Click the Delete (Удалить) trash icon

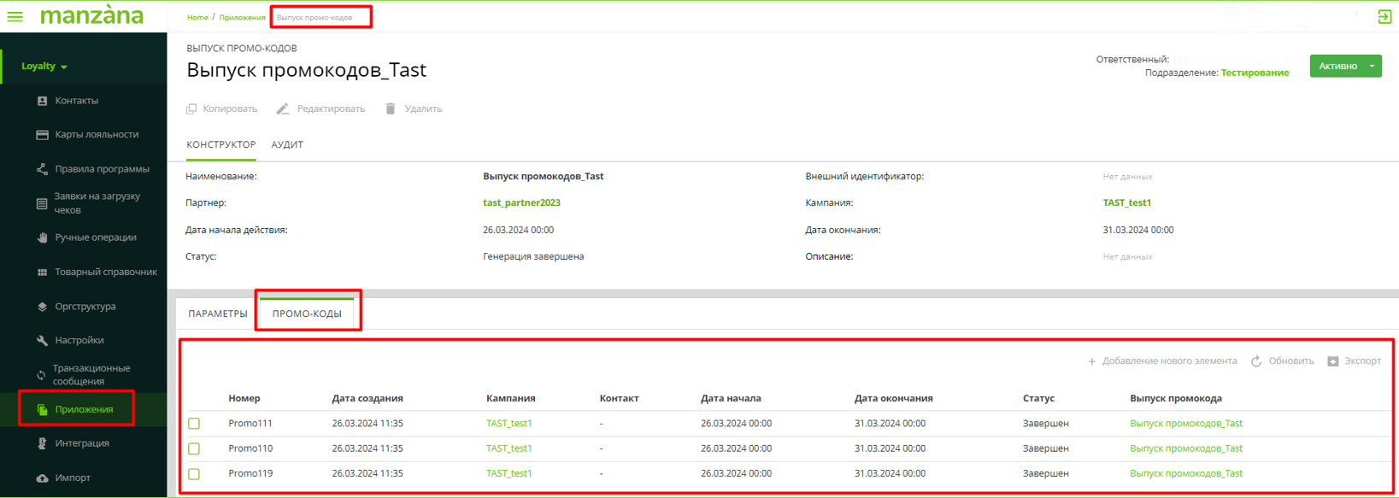point(391,108)
